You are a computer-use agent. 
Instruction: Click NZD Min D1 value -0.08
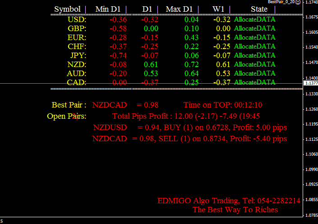click(118, 64)
